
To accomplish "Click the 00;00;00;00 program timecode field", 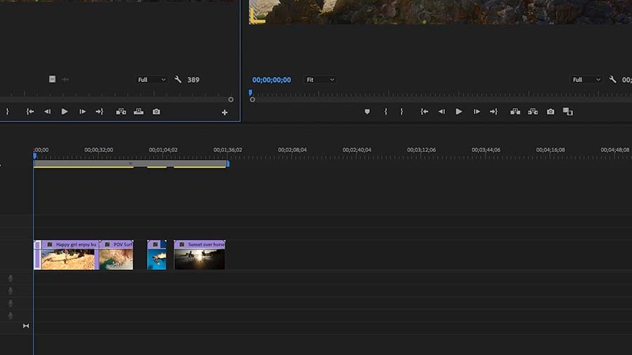I will pyautogui.click(x=272, y=80).
